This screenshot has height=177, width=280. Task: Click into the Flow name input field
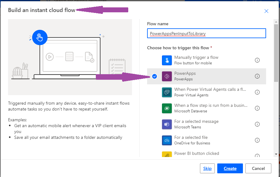click(x=206, y=33)
